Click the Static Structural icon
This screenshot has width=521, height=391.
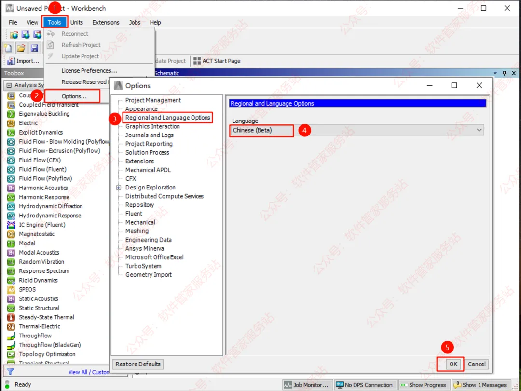point(11,308)
